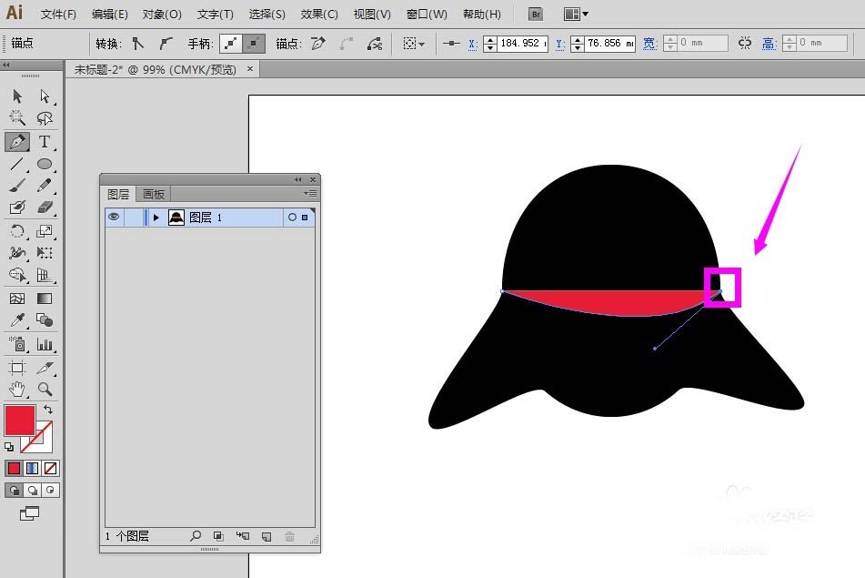Switch to the 画板 tab
This screenshot has width=865, height=578.
point(154,195)
